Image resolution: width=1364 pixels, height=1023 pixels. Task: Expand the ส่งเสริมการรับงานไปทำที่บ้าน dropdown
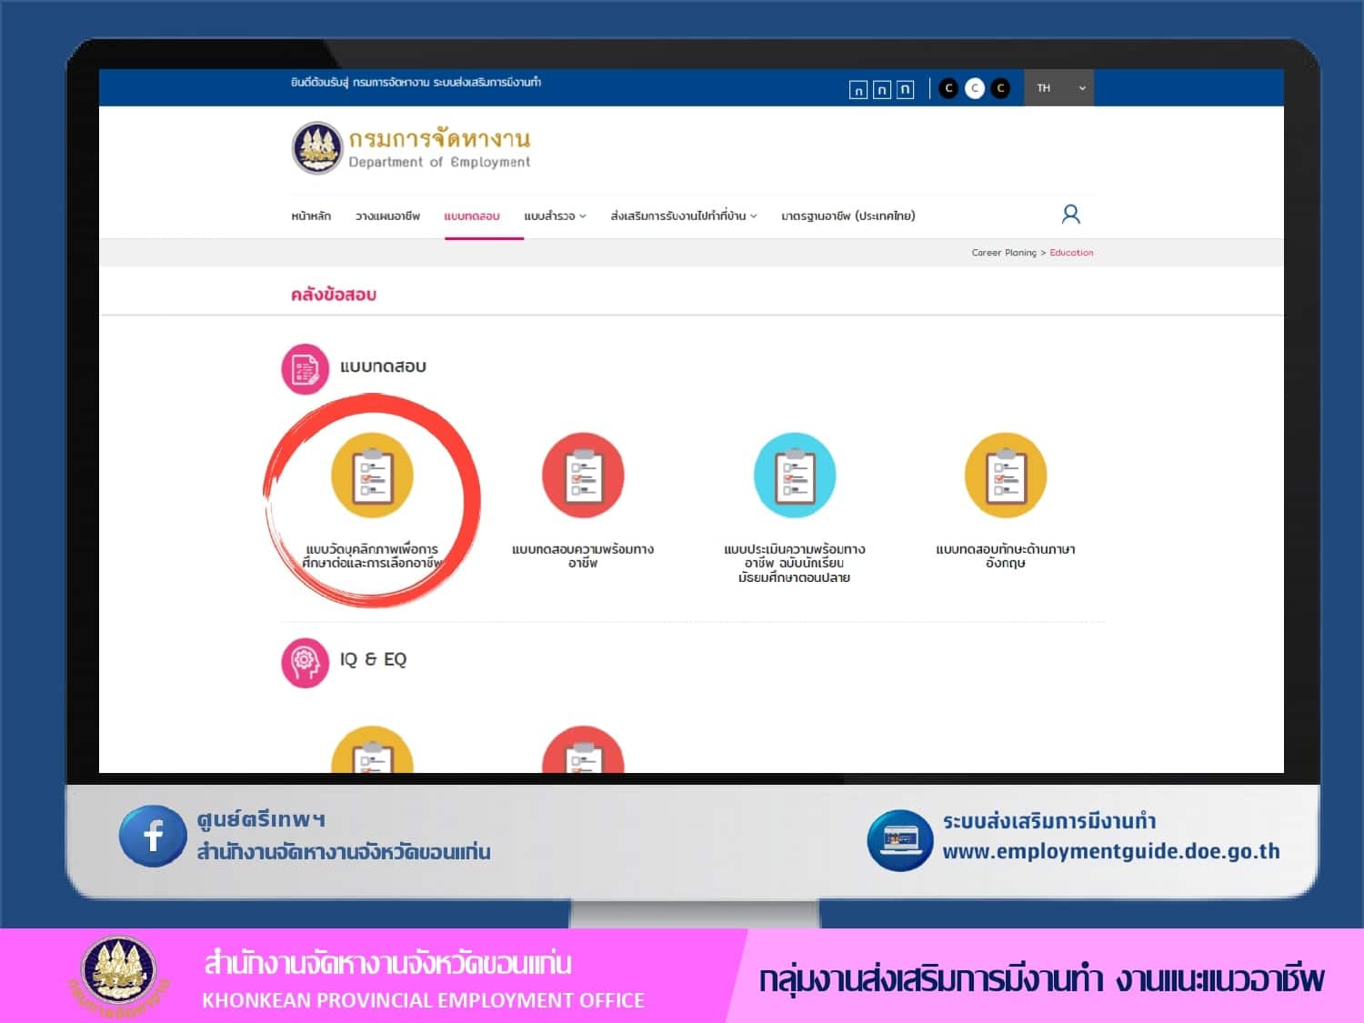tap(683, 216)
